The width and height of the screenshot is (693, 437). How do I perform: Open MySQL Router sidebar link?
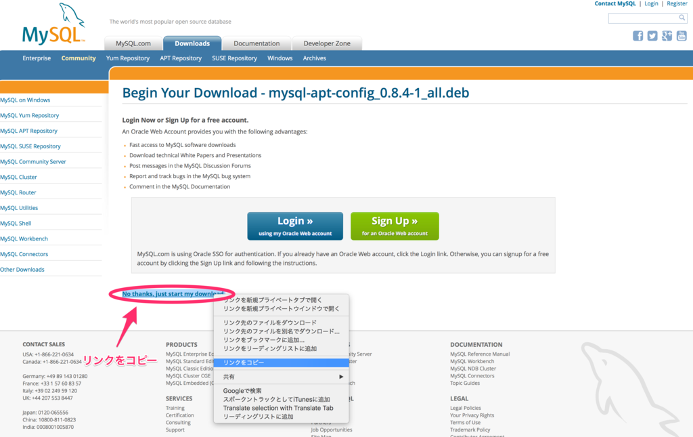click(18, 192)
